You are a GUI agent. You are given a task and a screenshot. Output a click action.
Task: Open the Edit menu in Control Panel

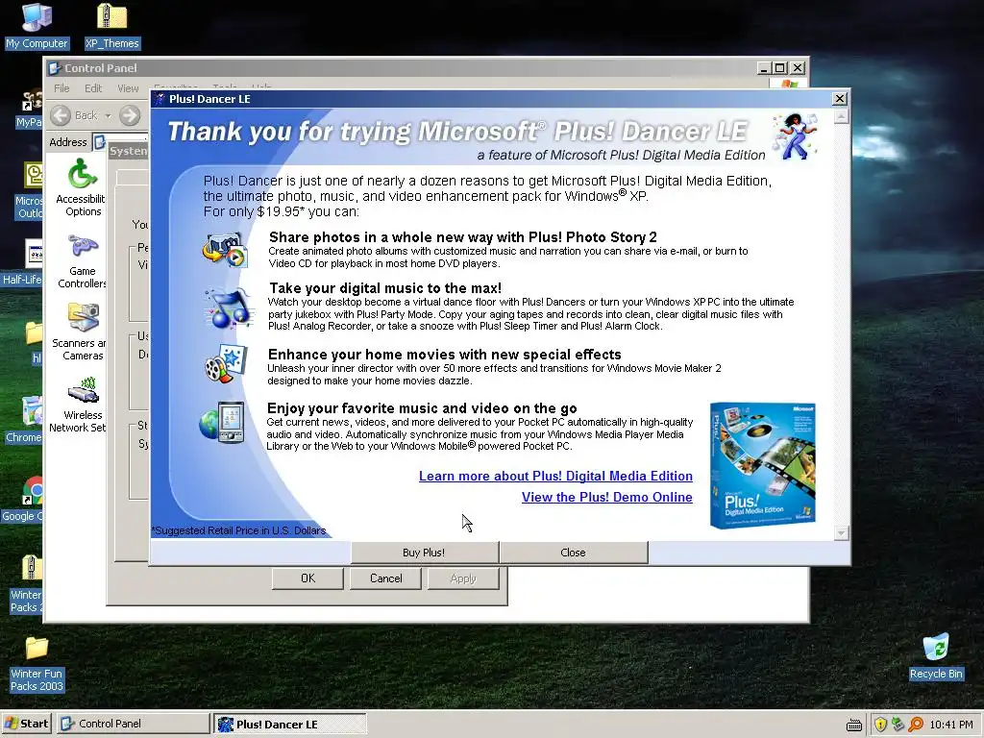pos(93,88)
